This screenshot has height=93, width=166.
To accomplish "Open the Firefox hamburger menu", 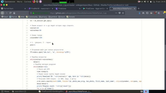I will coord(164,13).
